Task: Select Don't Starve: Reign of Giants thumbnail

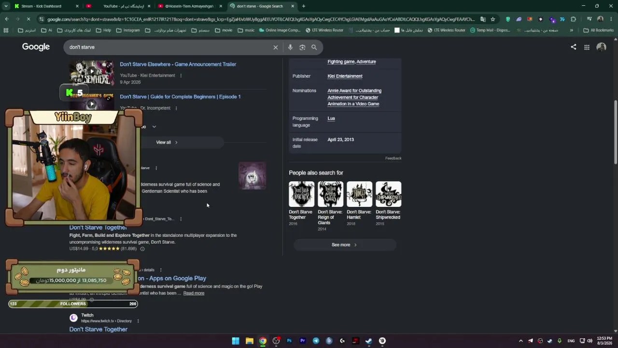Action: coord(330,194)
